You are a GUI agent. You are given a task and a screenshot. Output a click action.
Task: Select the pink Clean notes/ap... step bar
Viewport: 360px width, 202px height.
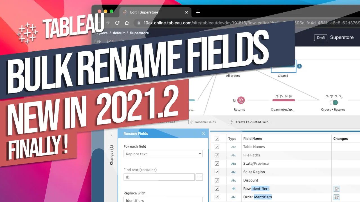click(x=283, y=100)
